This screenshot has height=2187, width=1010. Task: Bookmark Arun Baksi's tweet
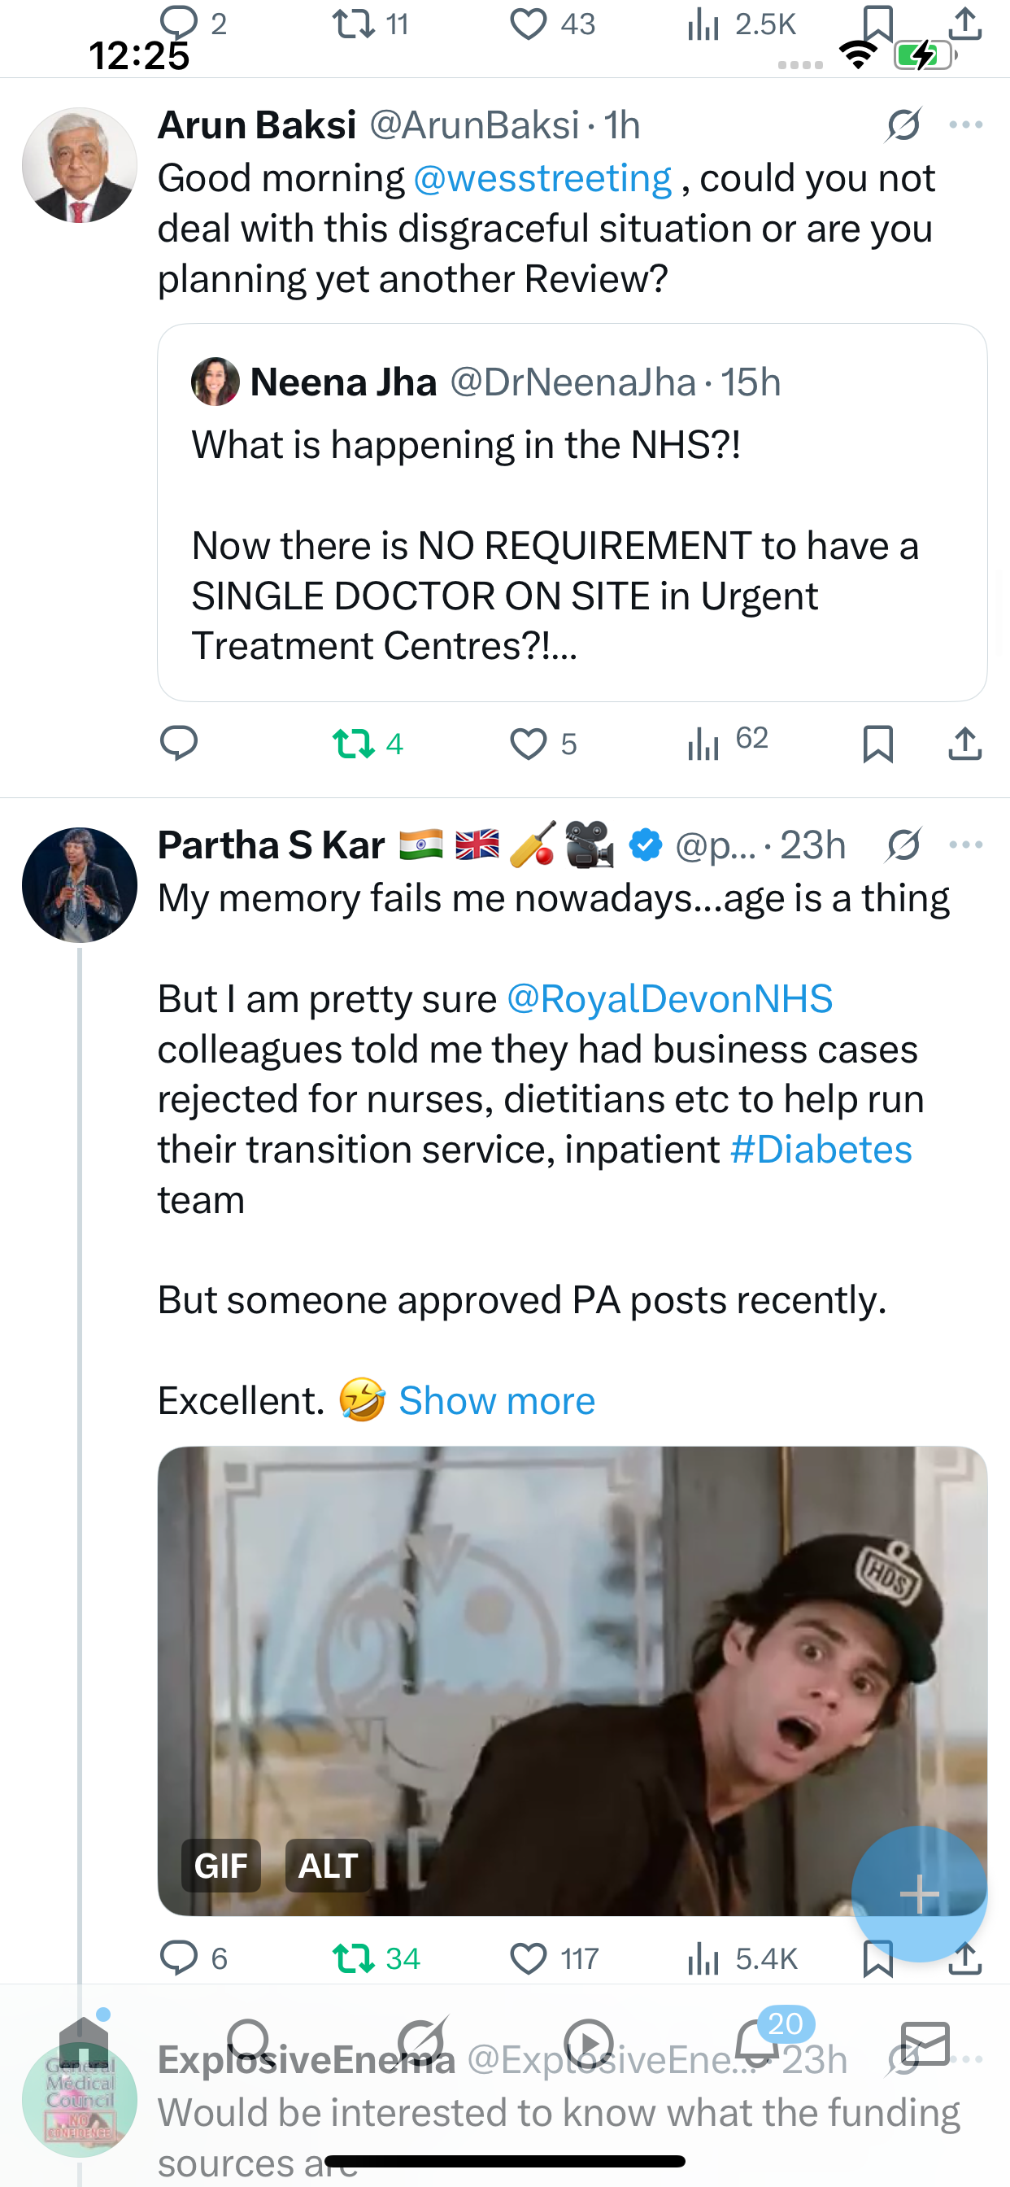coord(877,744)
